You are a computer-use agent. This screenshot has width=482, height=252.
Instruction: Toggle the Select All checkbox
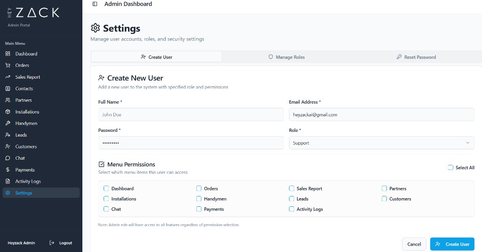(450, 167)
